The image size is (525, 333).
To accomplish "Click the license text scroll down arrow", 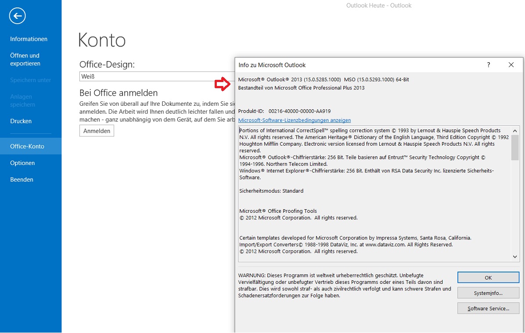I will coord(515,257).
